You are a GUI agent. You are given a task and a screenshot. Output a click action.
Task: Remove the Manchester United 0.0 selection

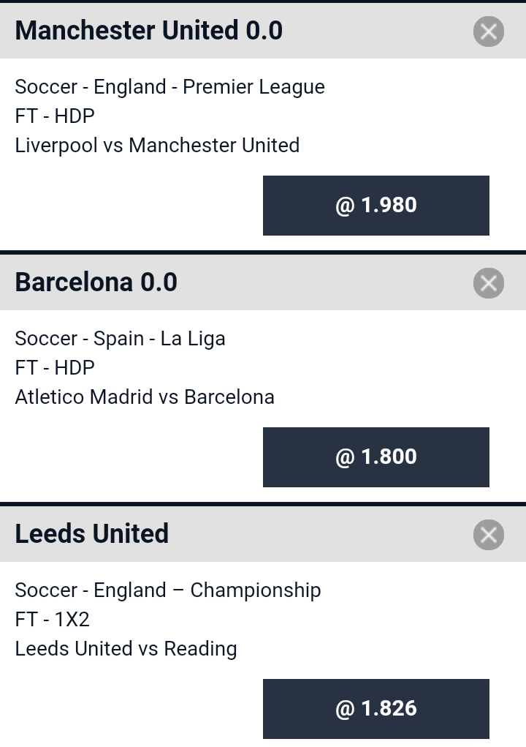pos(489,31)
